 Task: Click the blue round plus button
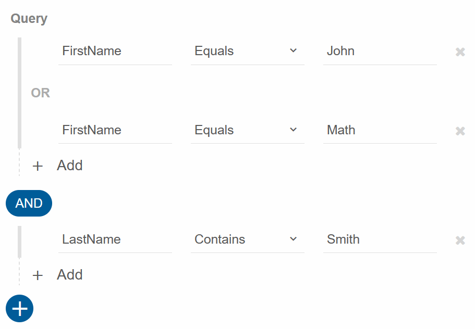click(20, 308)
